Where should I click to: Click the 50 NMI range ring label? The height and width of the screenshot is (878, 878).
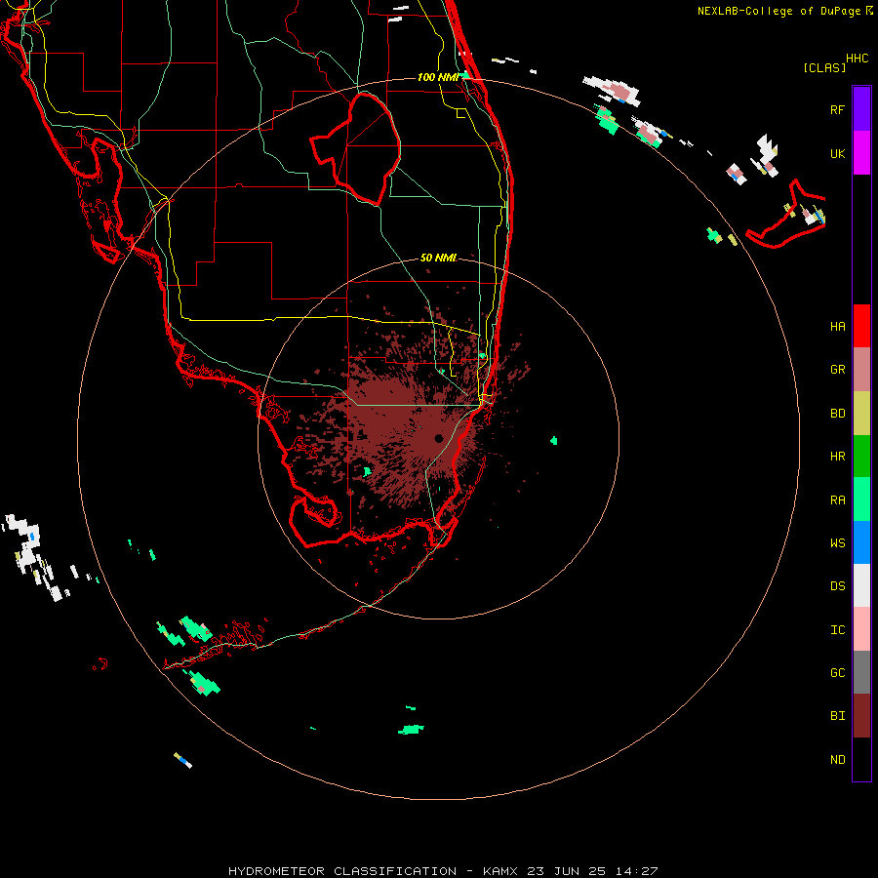pyautogui.click(x=438, y=258)
